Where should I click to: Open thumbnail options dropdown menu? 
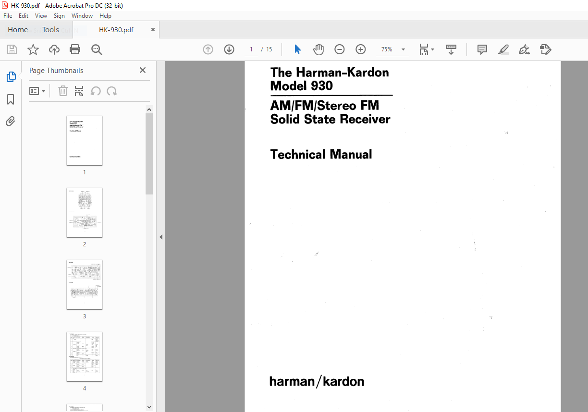[x=37, y=91]
